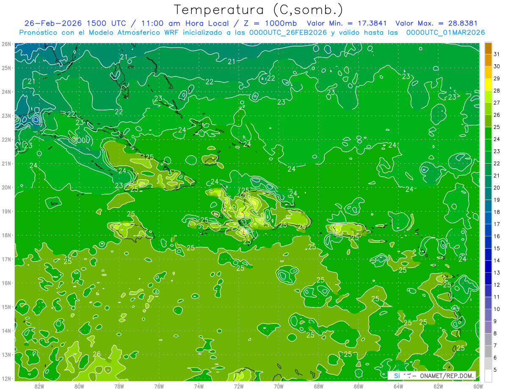Click the "74W" longitude axis label
Viewport: 508px width, 392px height.
(199, 386)
